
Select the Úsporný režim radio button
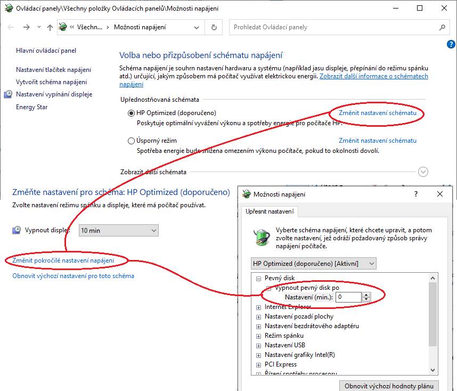pyautogui.click(x=131, y=141)
